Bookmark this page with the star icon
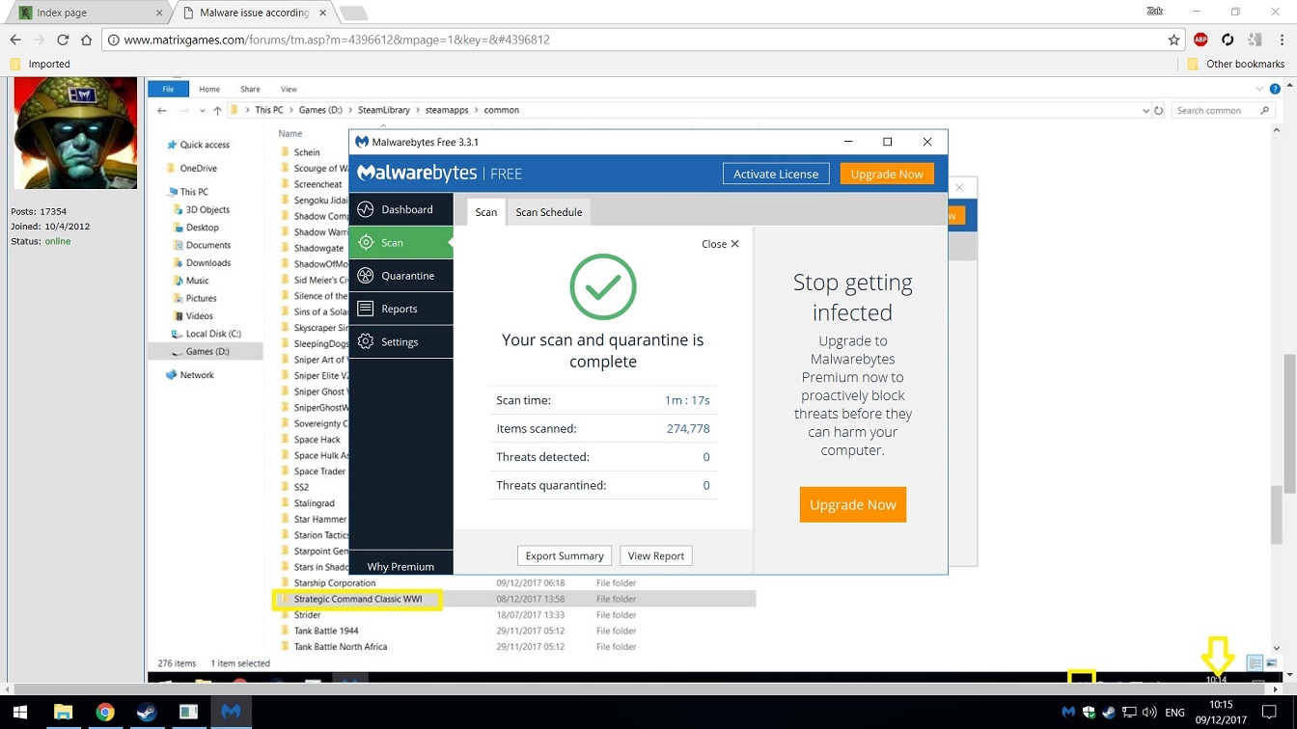Screen dimensions: 1297x729 (x=1173, y=40)
